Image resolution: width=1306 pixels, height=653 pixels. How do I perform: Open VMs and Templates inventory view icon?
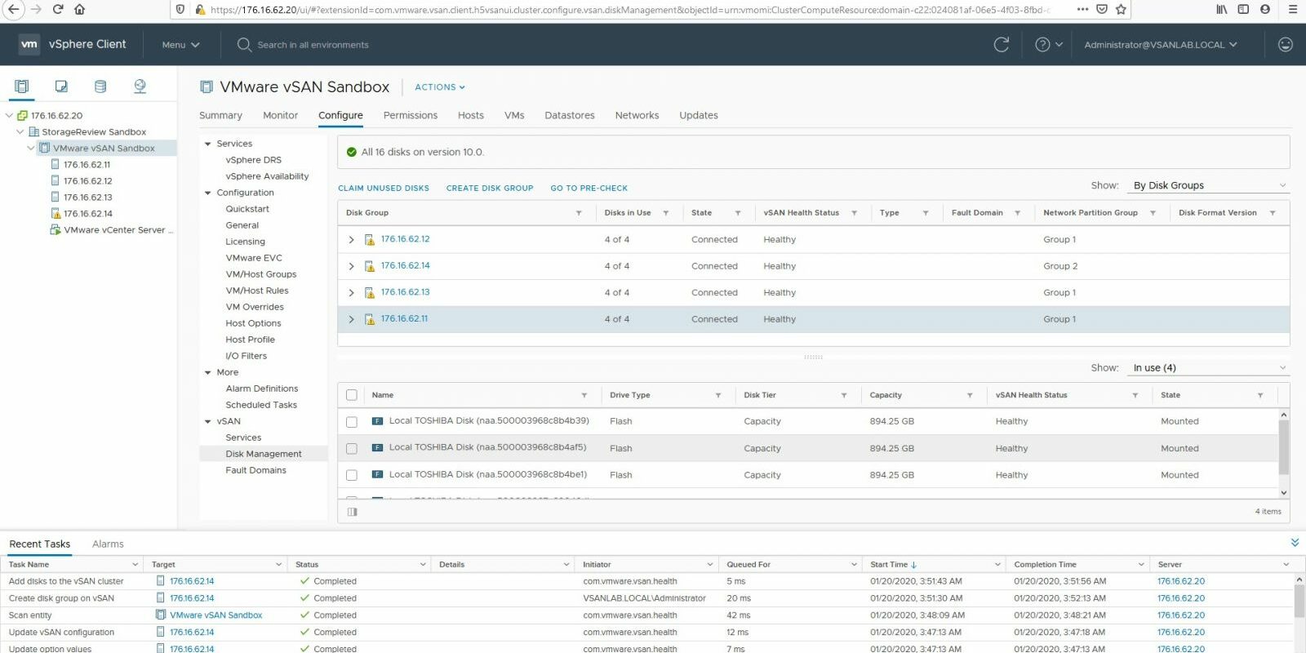(61, 87)
